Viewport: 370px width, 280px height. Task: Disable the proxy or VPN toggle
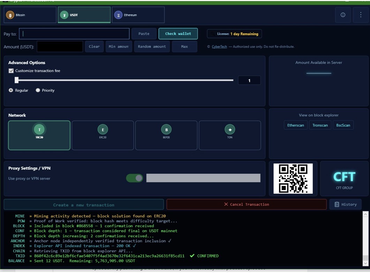[x=135, y=178]
